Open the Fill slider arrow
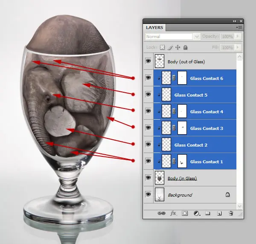The image size is (256, 244). point(238,47)
